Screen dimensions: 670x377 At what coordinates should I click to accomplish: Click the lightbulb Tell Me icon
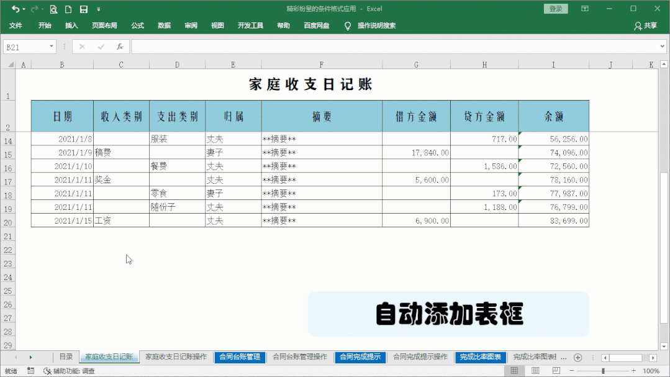tap(348, 26)
